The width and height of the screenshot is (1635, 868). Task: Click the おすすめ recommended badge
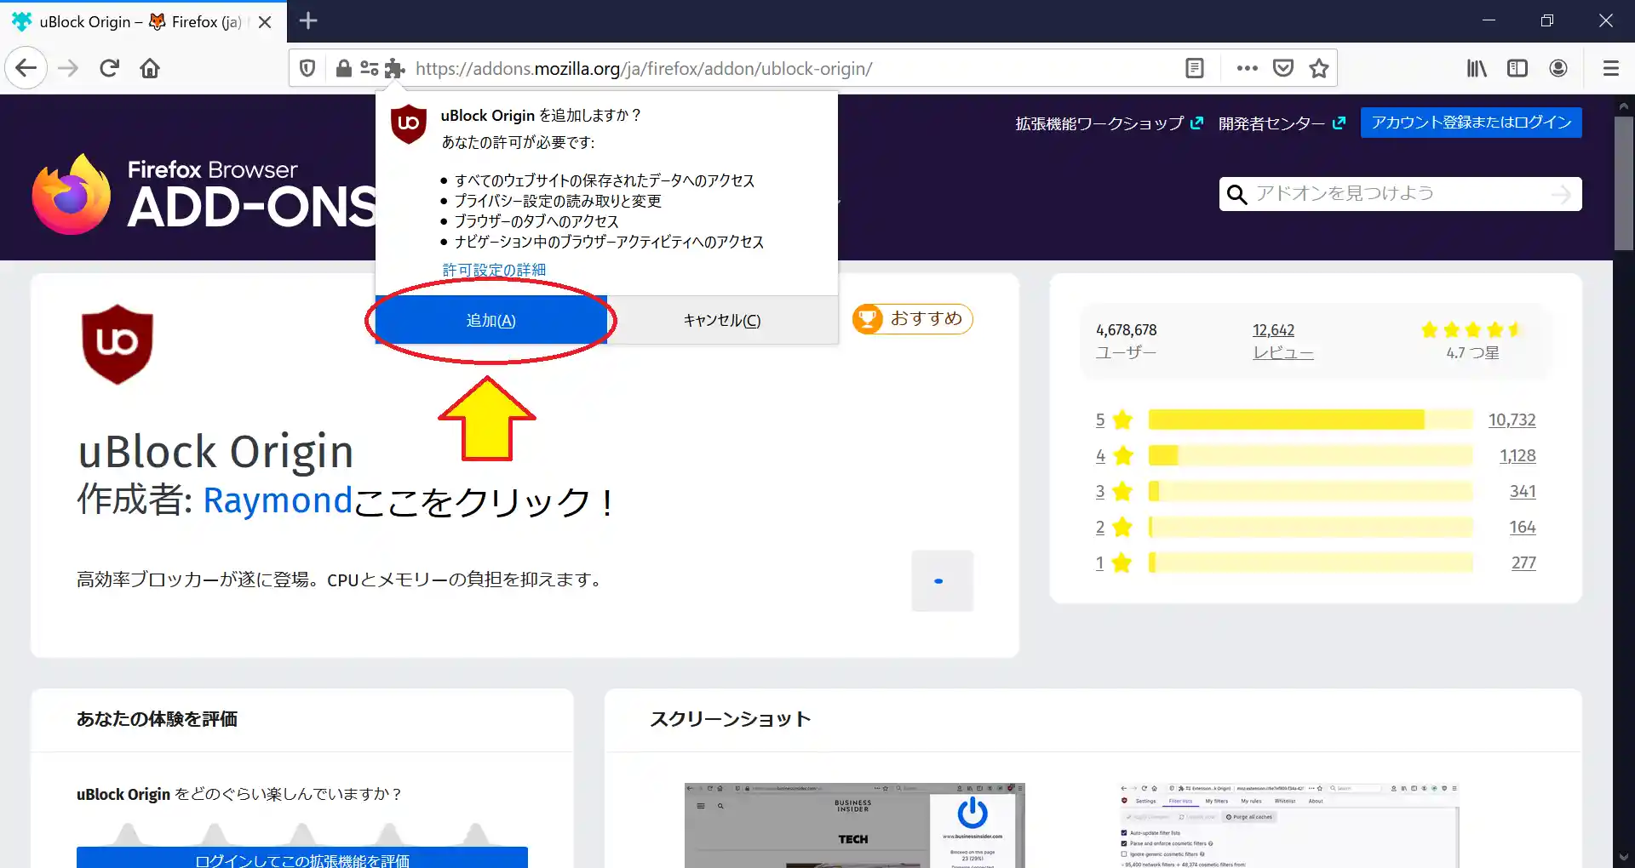(912, 319)
